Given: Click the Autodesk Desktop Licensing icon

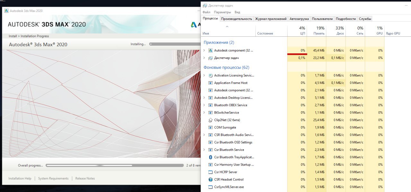Looking at the screenshot, I should [x=211, y=98].
